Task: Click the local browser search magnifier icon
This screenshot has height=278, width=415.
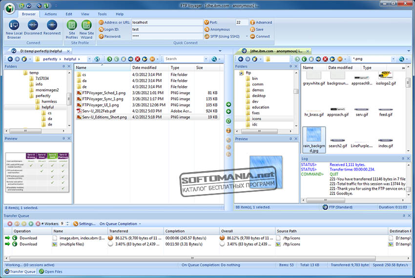Action: tap(214, 59)
